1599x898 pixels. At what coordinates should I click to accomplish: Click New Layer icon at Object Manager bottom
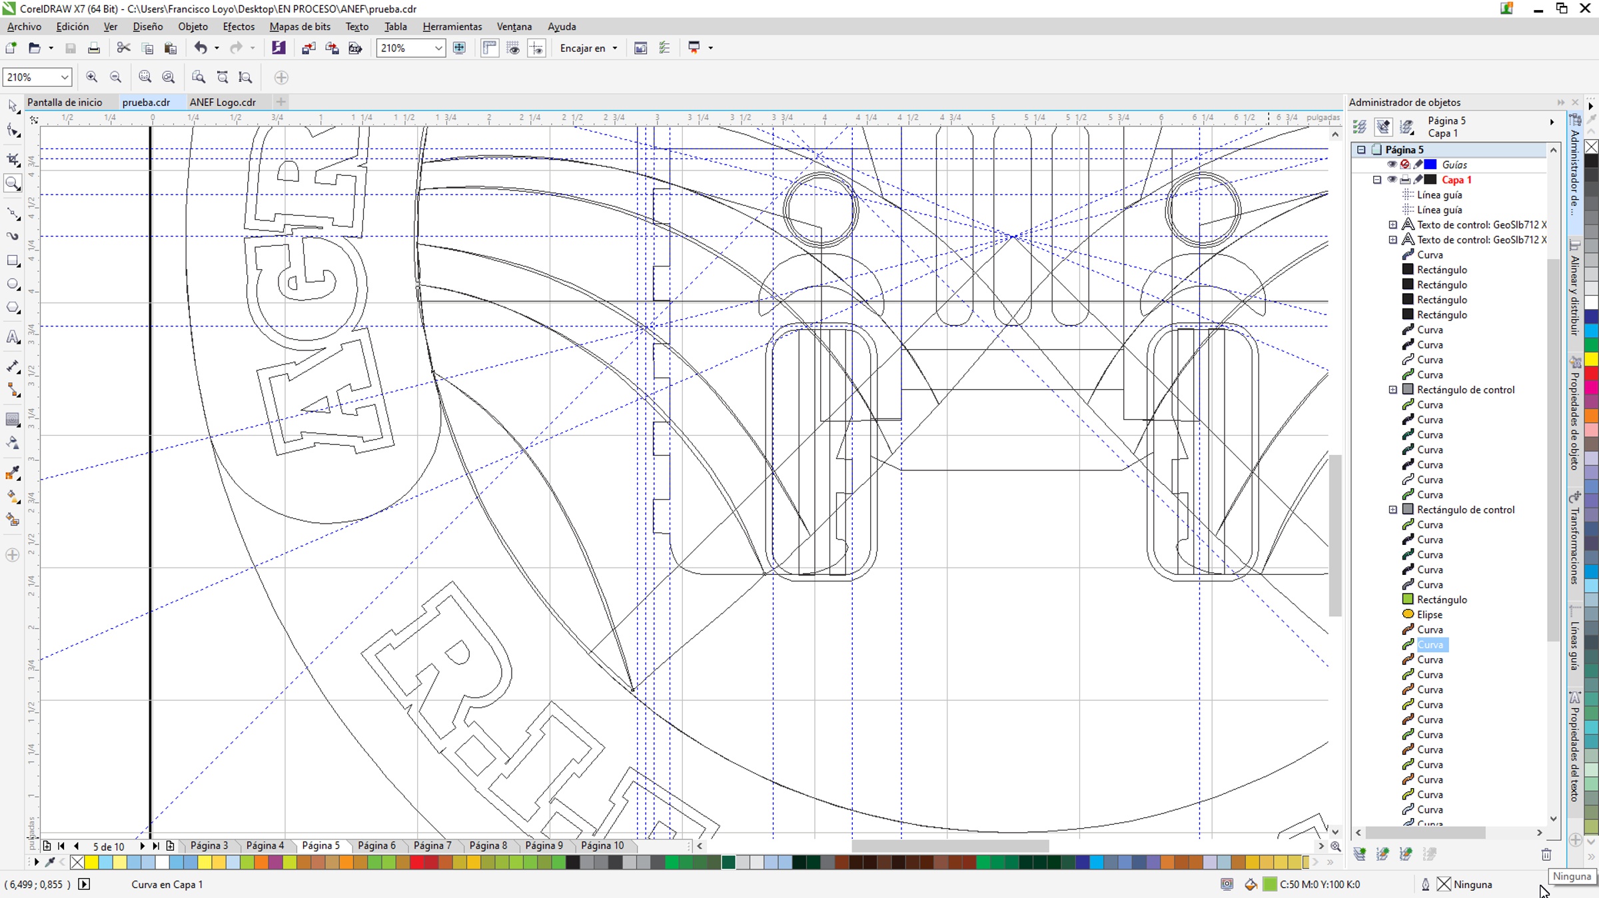(1360, 855)
